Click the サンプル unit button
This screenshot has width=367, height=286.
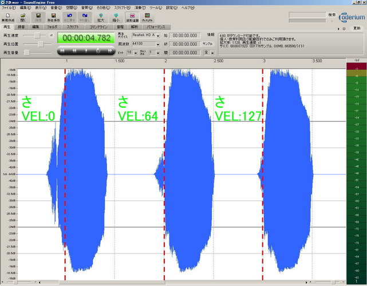(x=207, y=44)
